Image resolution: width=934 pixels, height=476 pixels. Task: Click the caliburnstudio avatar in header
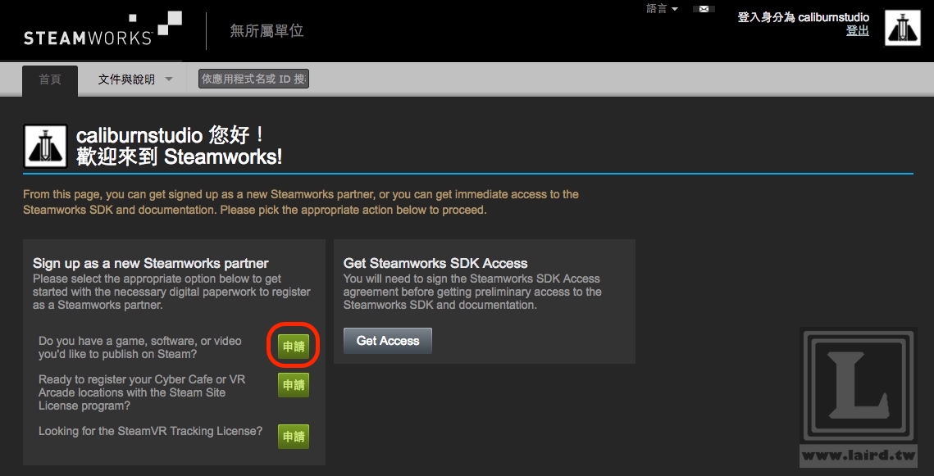point(903,28)
